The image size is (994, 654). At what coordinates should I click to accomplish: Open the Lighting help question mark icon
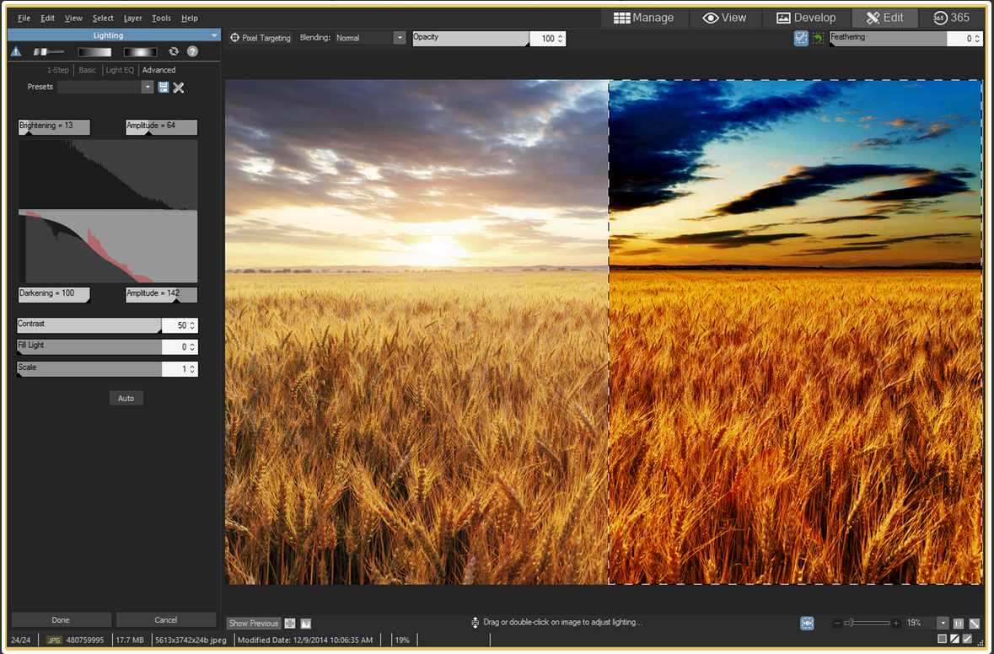(x=192, y=52)
